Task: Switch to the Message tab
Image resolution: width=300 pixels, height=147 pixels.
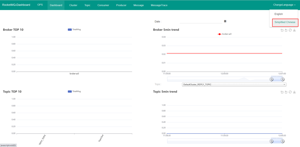Action: tap(139, 5)
